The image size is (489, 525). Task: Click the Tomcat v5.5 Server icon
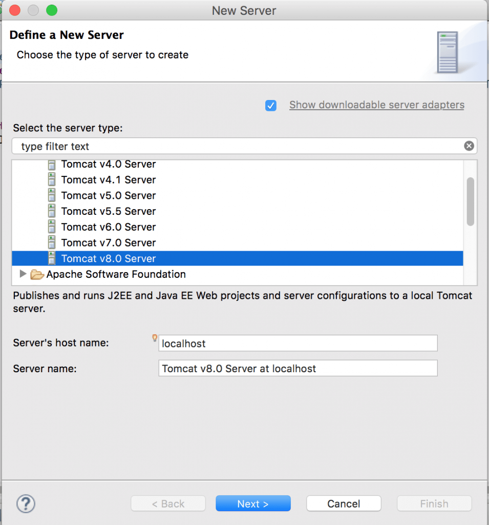(x=52, y=211)
